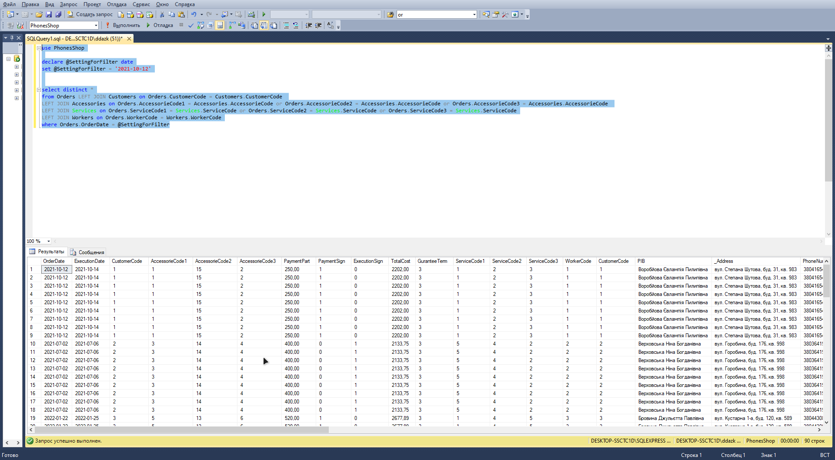This screenshot has width=835, height=460.
Task: Open the Undo history dropdown arrow
Action: [202, 14]
